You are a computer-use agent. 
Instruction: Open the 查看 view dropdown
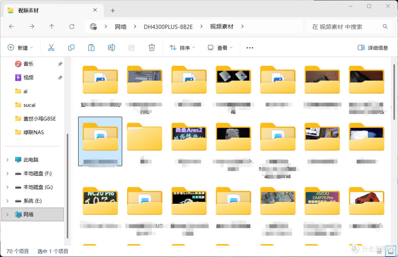220,48
